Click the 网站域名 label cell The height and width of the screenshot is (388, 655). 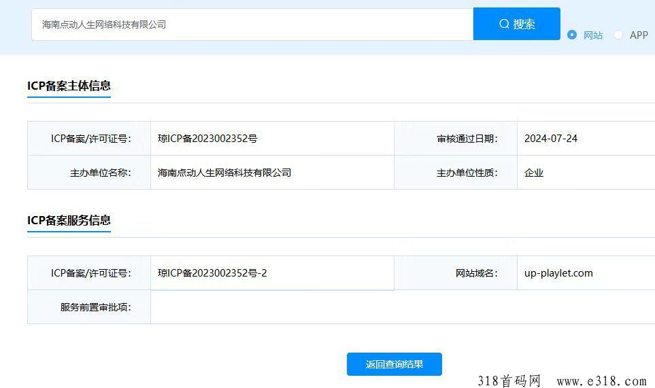pyautogui.click(x=456, y=273)
